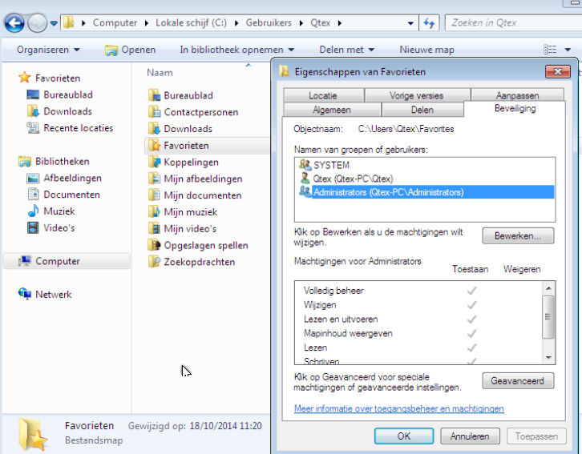Open the Organiseren dropdown menu
Screen dimensions: 582x454
(x=48, y=50)
